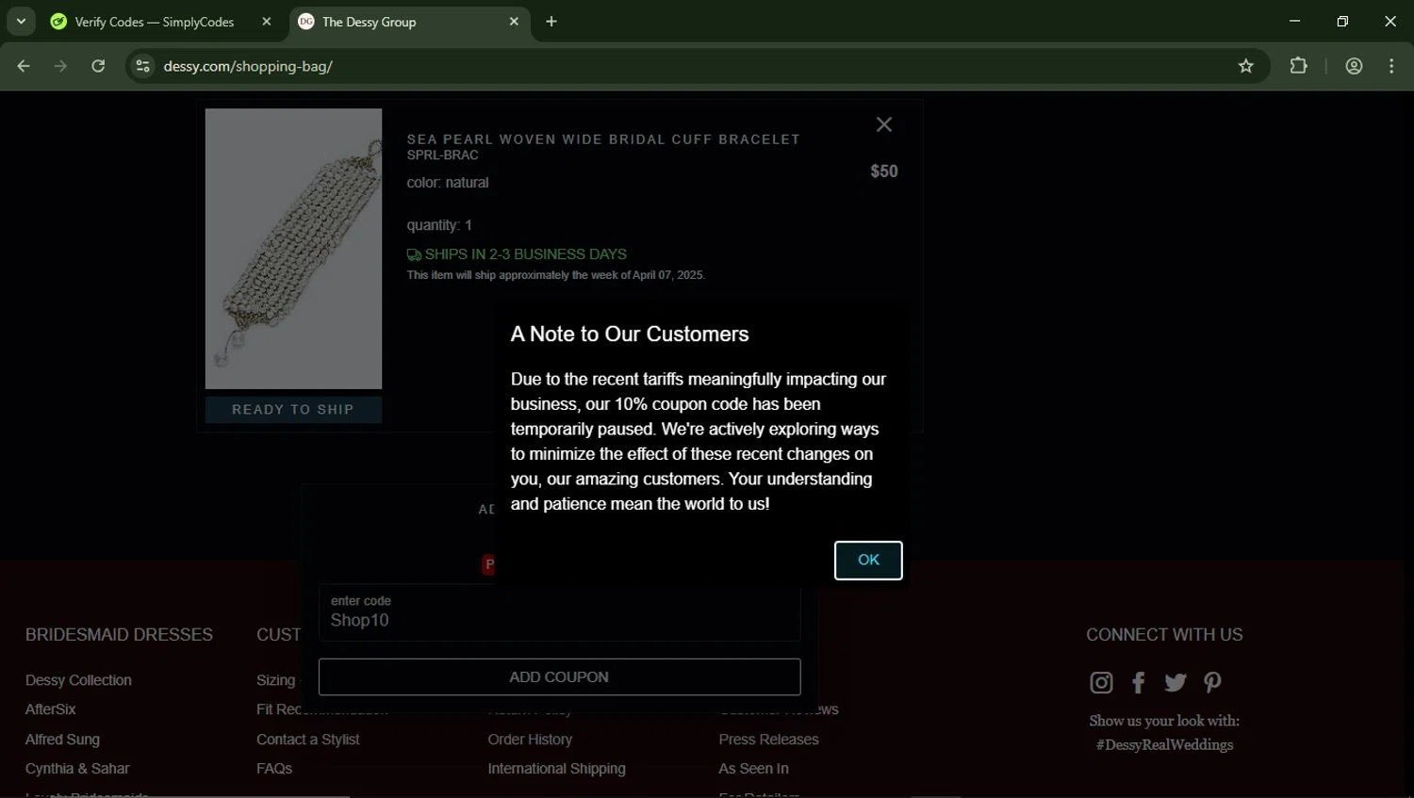Open the tab search dropdown arrow
This screenshot has width=1414, height=798.
(21, 22)
